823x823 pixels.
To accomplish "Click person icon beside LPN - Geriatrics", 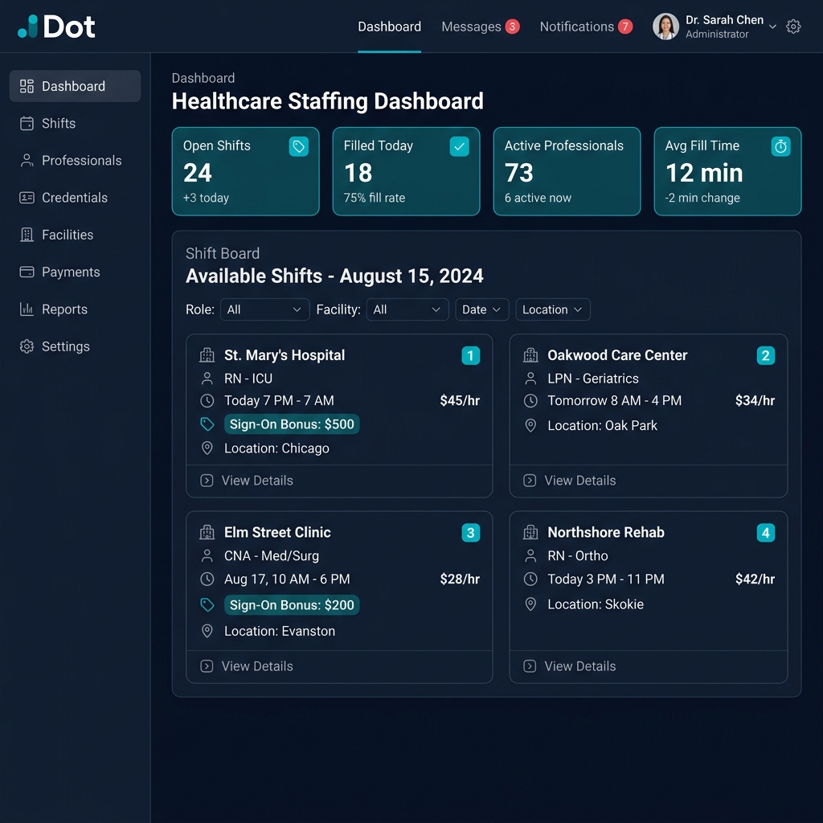I will 530,379.
